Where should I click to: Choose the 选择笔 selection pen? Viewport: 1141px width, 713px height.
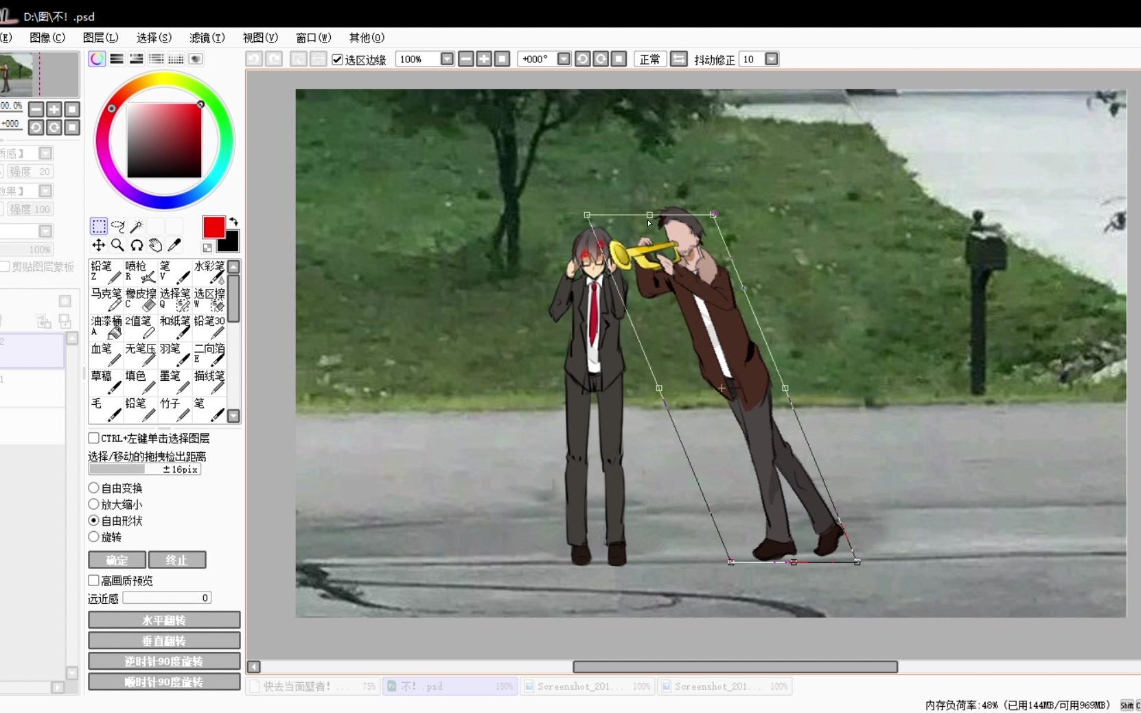[x=174, y=299]
